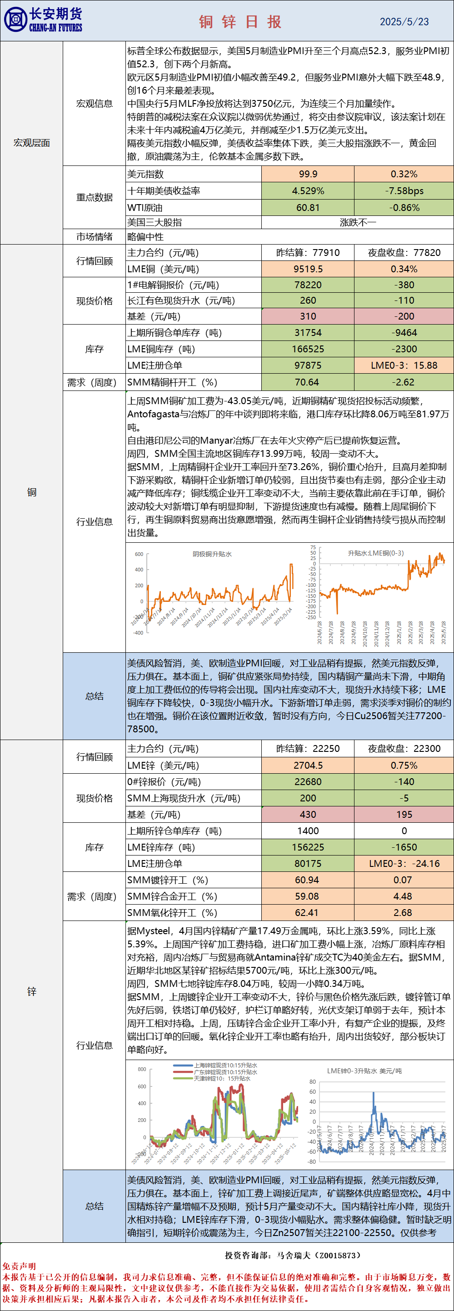Select the zinc LME注册仓单 value 80175
Viewport: 454px width, 1311px height.
(x=308, y=863)
